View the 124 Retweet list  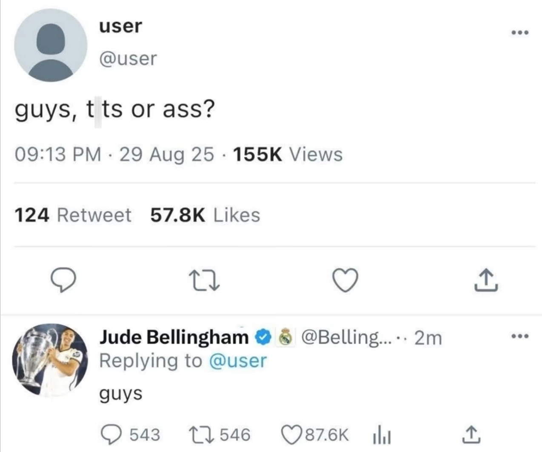[x=73, y=215]
